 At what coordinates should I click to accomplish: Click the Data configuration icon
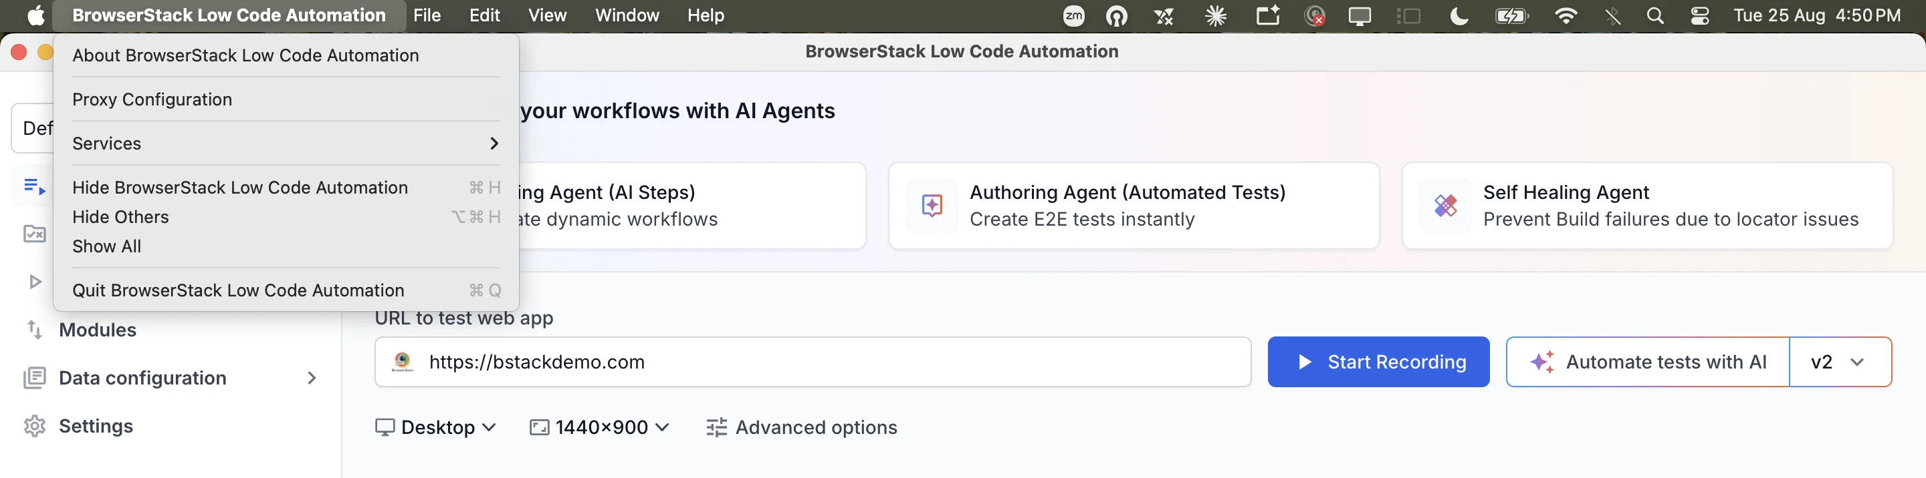34,378
